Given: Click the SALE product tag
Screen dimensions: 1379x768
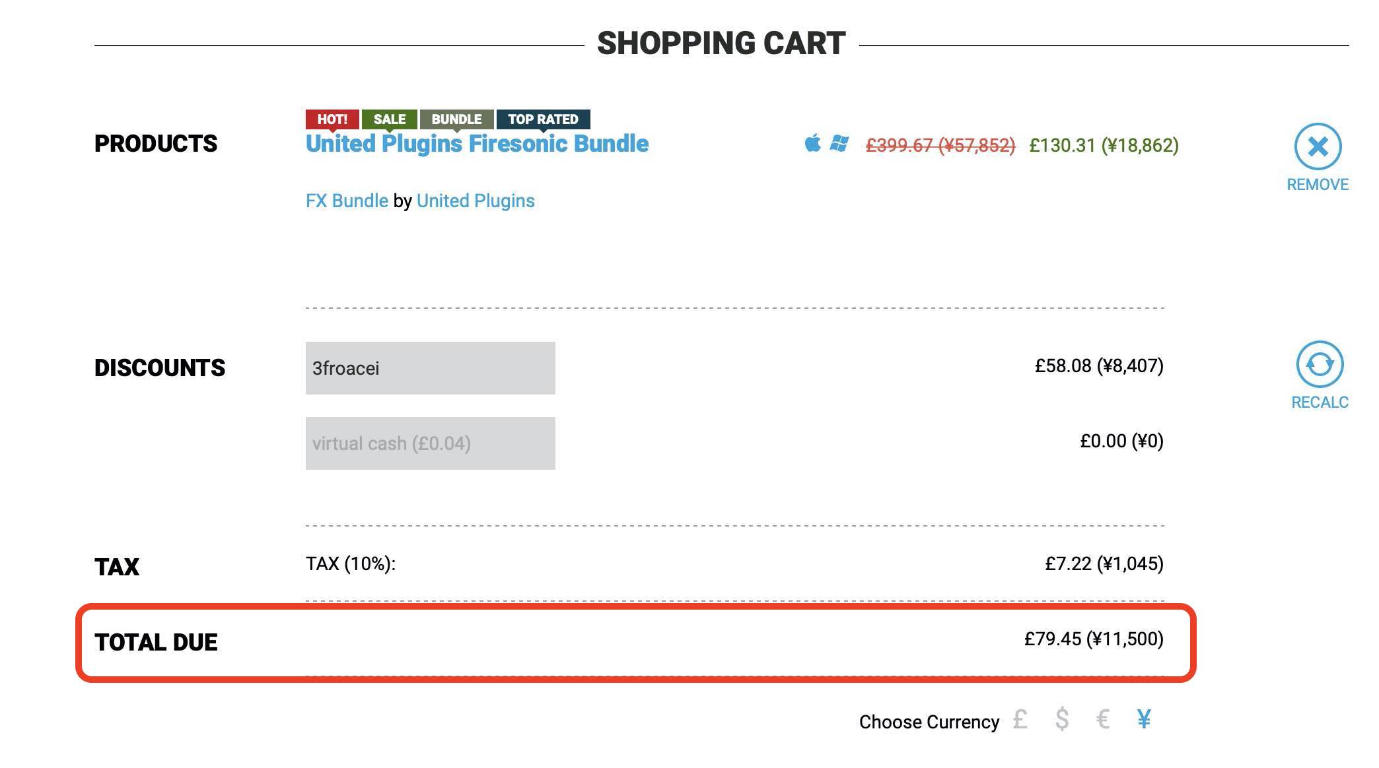Looking at the screenshot, I should point(390,119).
